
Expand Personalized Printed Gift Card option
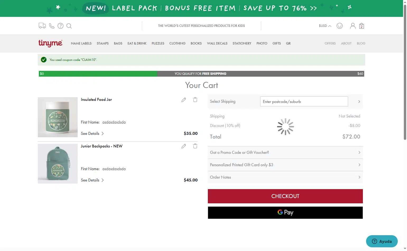[285, 165]
